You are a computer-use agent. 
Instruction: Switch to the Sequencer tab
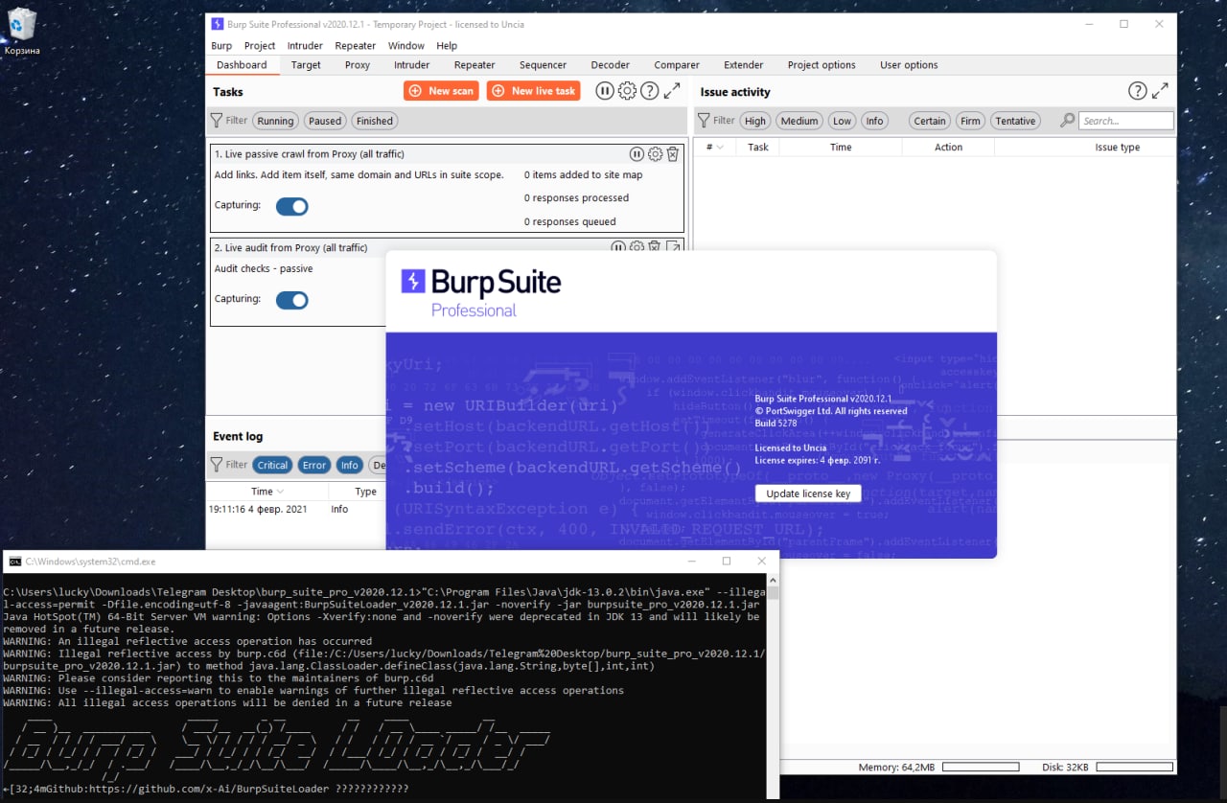[544, 65]
